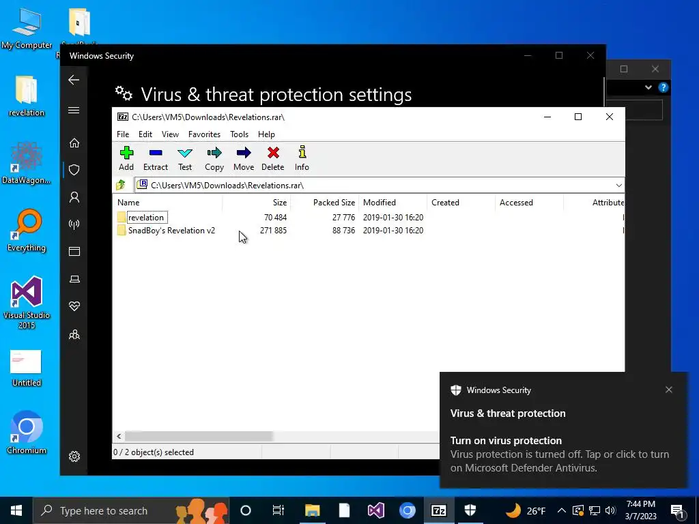This screenshot has width=699, height=524.
Task: Open the hamburger menu in Windows Security
Action: [x=74, y=110]
